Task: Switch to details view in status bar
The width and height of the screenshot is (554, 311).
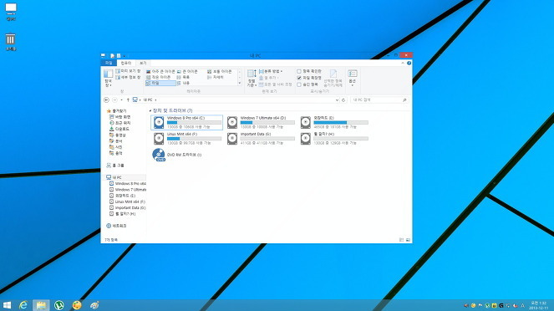Action: click(x=401, y=240)
